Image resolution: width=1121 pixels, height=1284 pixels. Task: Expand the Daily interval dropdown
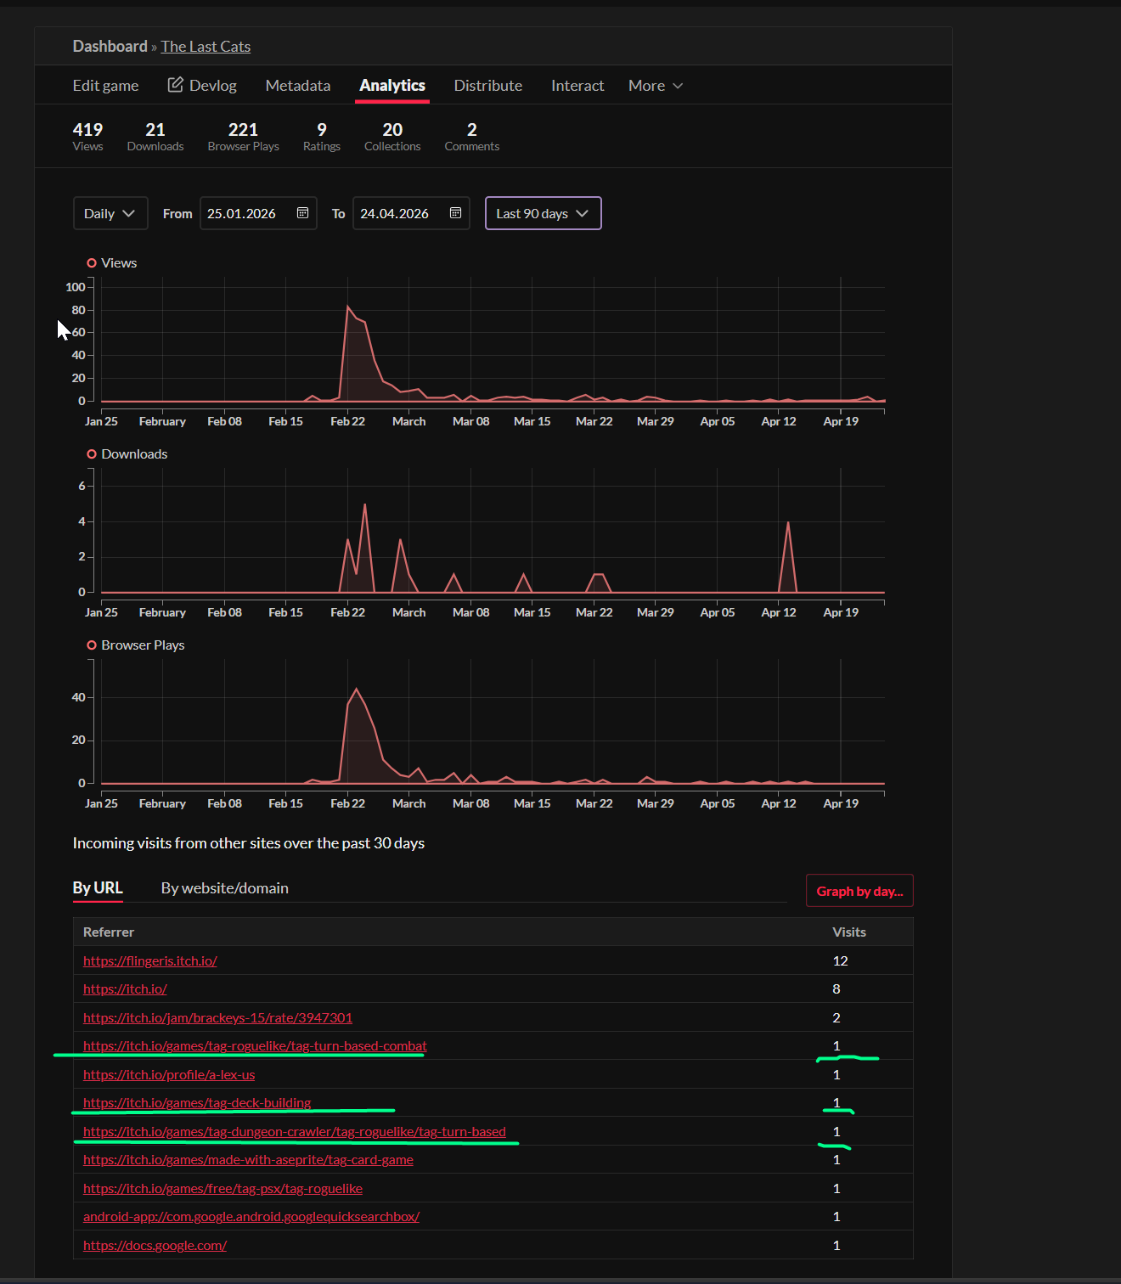(110, 213)
